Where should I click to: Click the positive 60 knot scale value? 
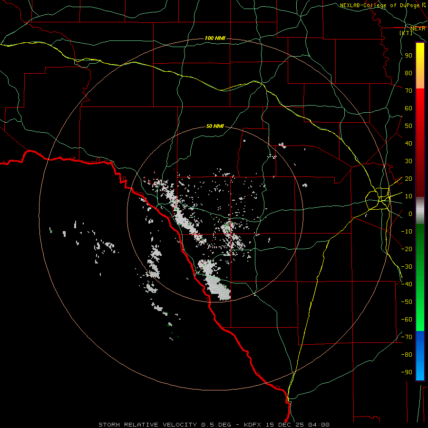pos(409,108)
